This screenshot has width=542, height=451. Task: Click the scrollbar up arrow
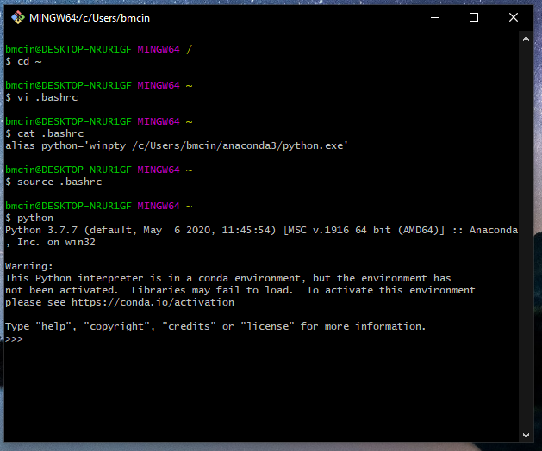528,40
